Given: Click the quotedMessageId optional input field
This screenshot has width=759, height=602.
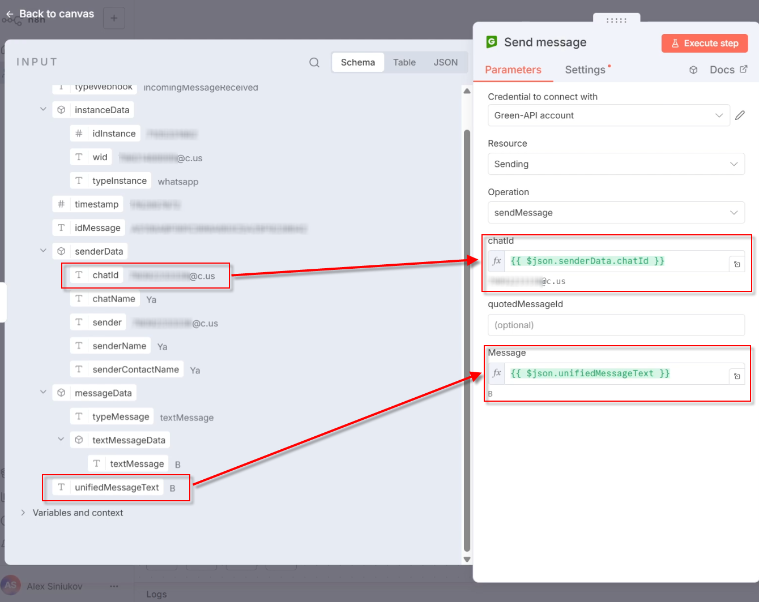Looking at the screenshot, I should pos(616,325).
